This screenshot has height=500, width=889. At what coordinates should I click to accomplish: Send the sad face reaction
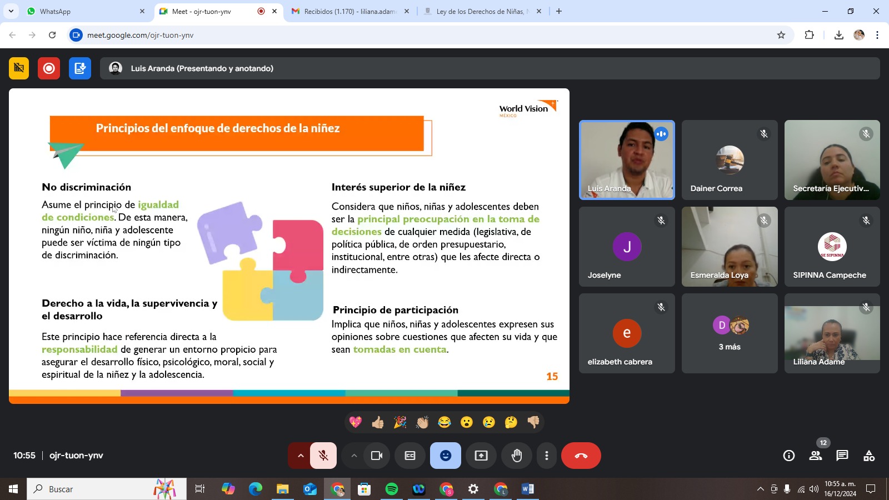[x=489, y=422]
